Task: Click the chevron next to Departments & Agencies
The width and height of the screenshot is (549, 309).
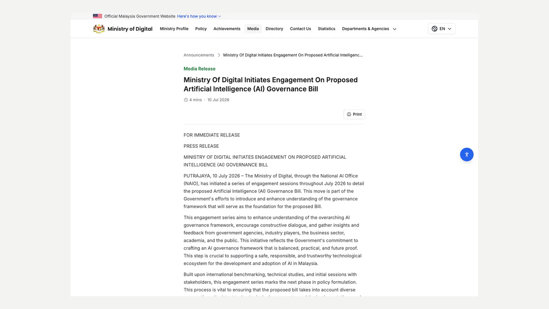Action: point(394,29)
